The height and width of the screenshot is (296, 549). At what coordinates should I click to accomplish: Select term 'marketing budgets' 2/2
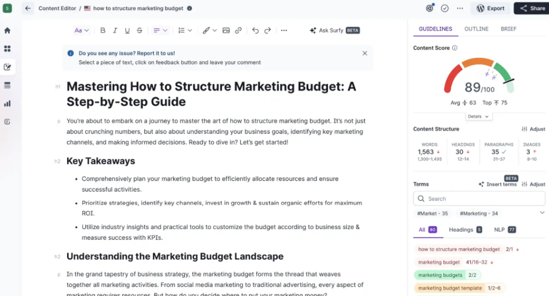click(x=440, y=275)
